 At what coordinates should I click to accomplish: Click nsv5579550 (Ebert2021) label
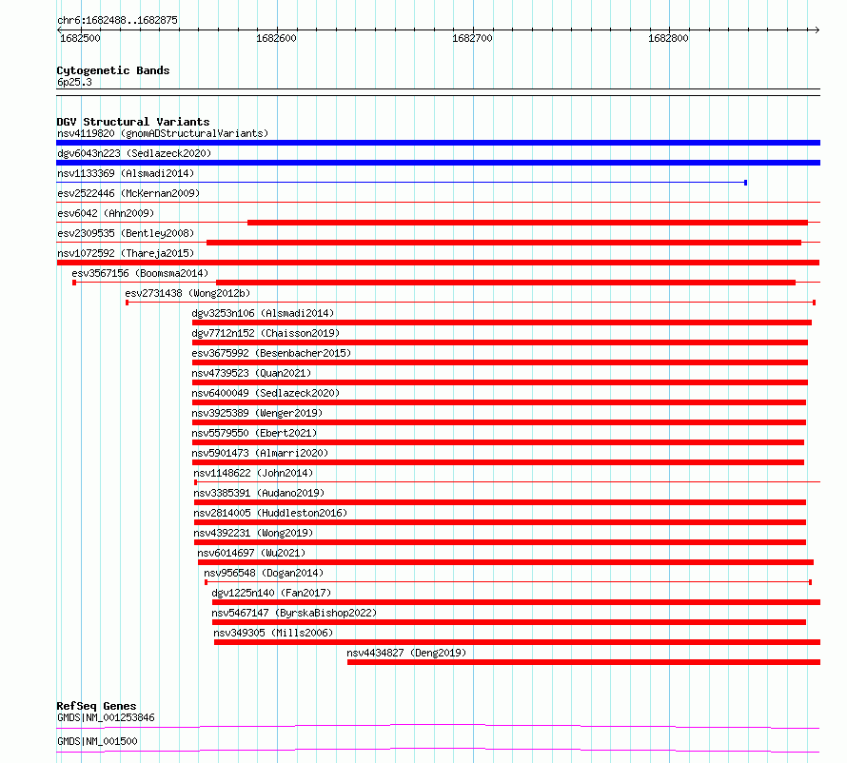pos(254,433)
